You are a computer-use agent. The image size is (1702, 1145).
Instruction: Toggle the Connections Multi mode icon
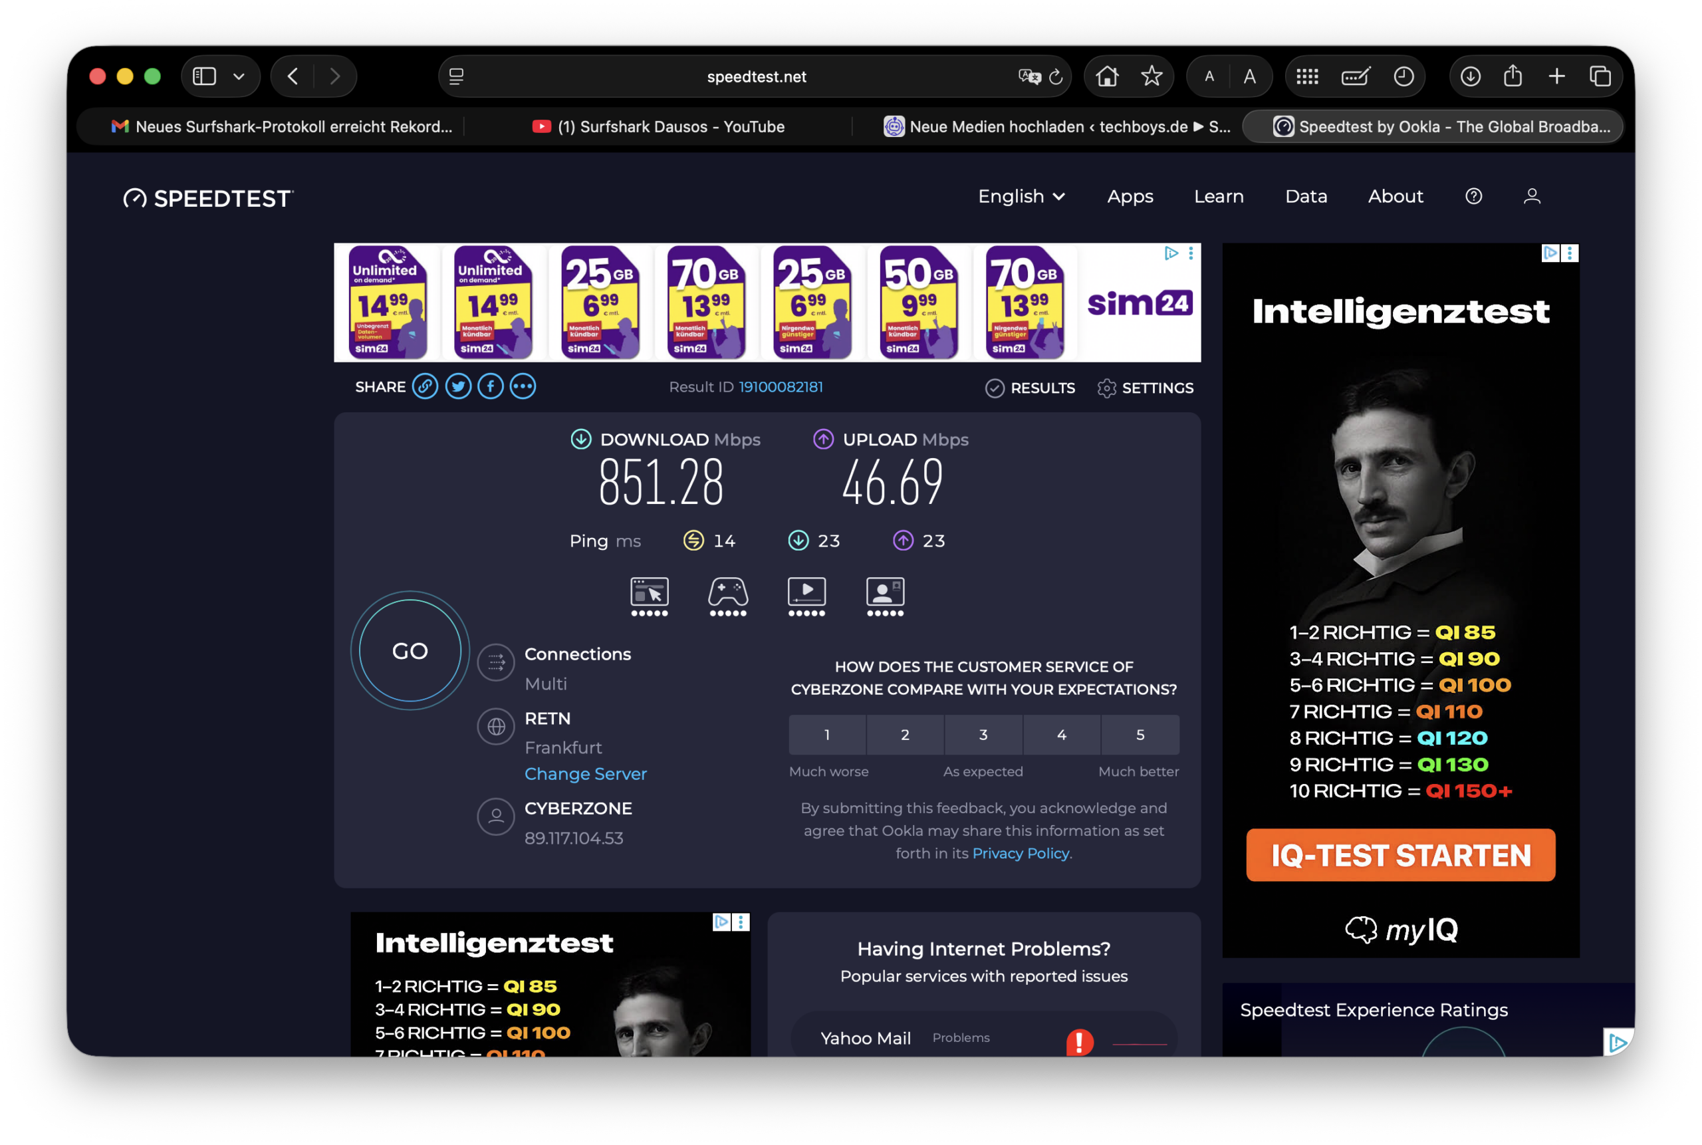coord(496,662)
